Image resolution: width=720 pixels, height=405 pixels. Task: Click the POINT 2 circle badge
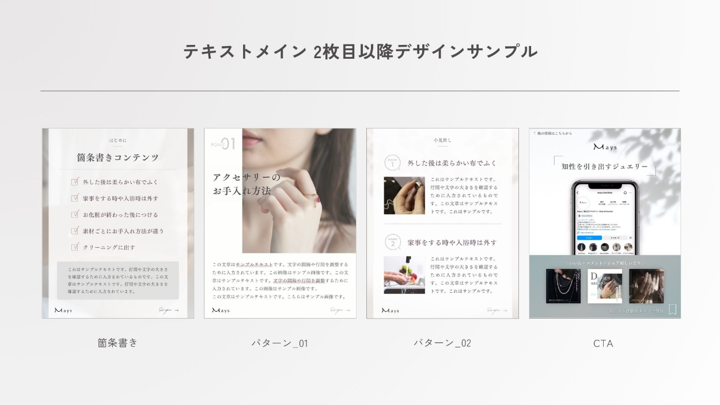392,243
